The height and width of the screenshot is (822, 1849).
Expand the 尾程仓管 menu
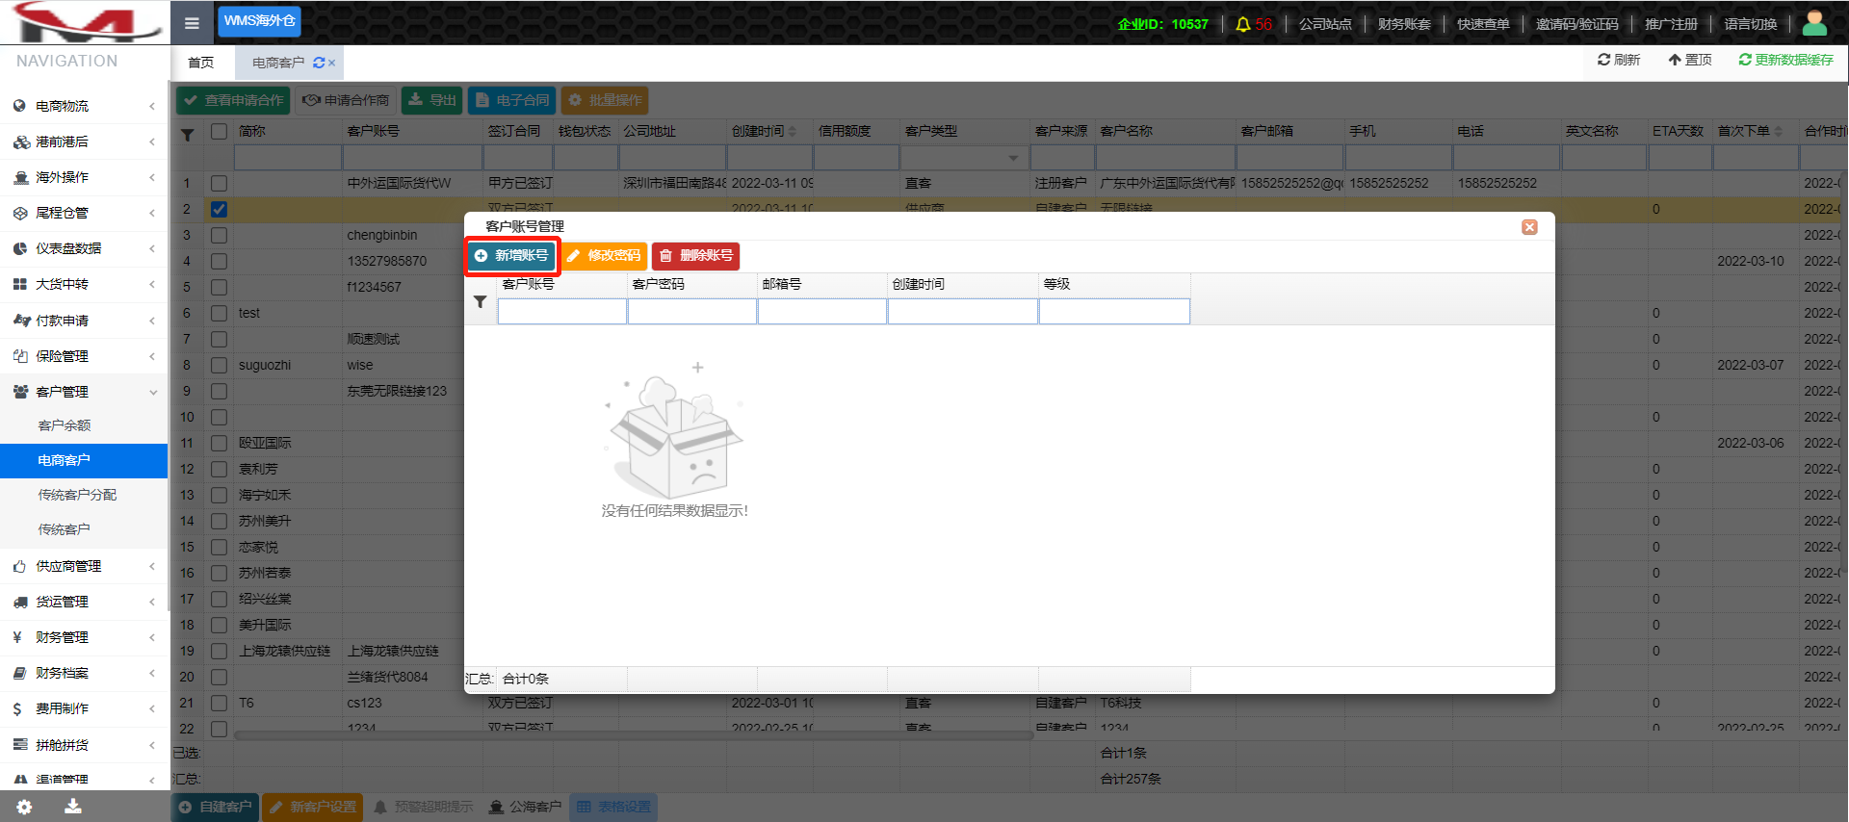[85, 213]
